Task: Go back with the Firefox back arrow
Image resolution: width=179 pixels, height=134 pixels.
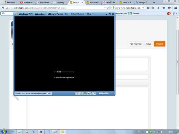Action: (3, 8)
